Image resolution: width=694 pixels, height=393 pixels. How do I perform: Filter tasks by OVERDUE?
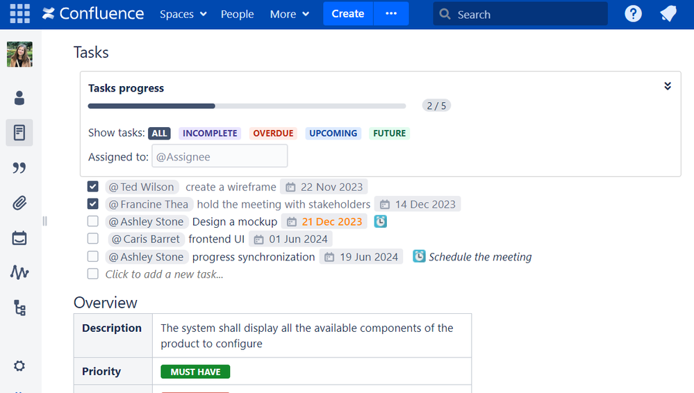(x=273, y=133)
